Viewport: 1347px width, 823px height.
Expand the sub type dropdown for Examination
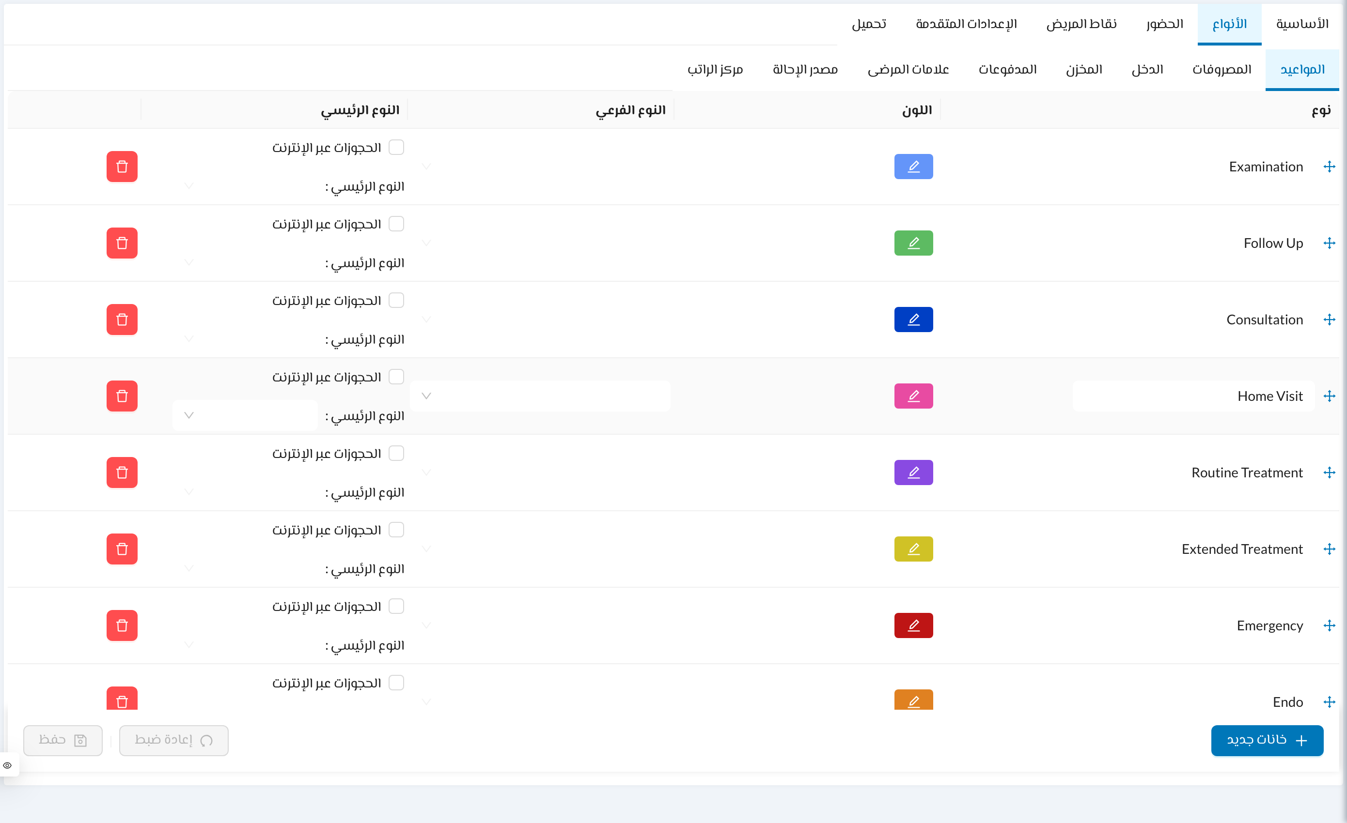(540, 167)
